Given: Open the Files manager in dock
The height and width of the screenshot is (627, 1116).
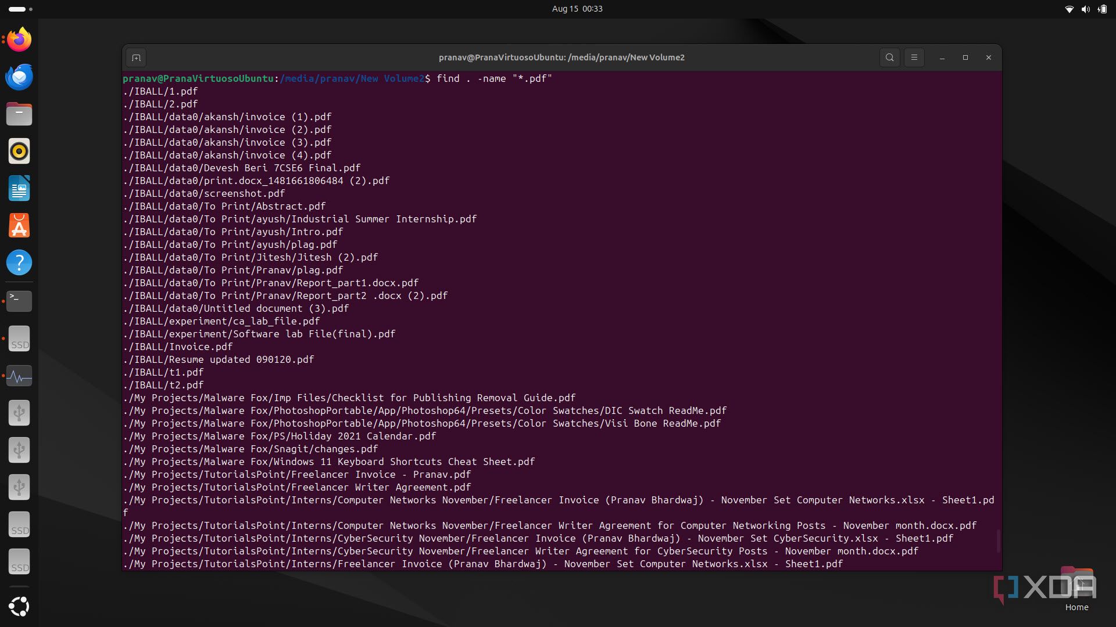Looking at the screenshot, I should [19, 114].
